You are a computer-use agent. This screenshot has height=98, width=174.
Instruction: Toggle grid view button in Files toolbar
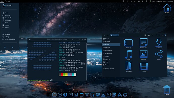(x=149, y=35)
